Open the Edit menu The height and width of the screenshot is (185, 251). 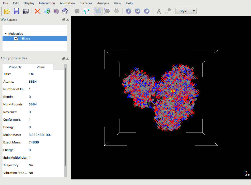16,3
